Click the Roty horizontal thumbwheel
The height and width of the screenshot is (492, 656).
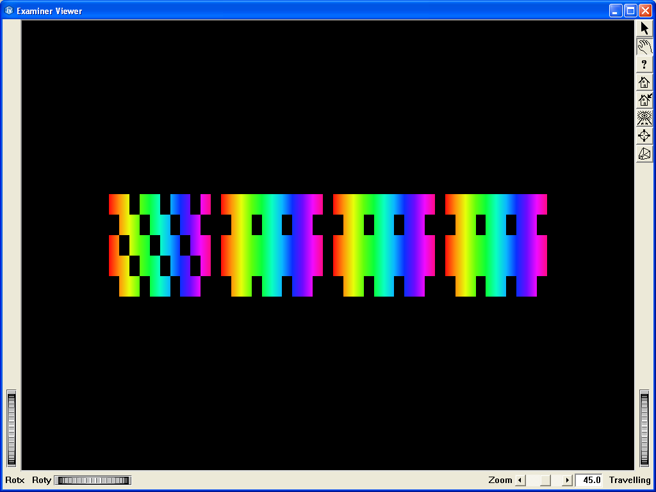pos(92,480)
